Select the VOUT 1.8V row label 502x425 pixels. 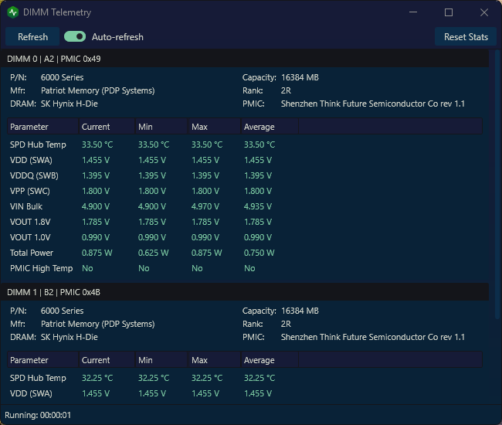pyautogui.click(x=30, y=222)
